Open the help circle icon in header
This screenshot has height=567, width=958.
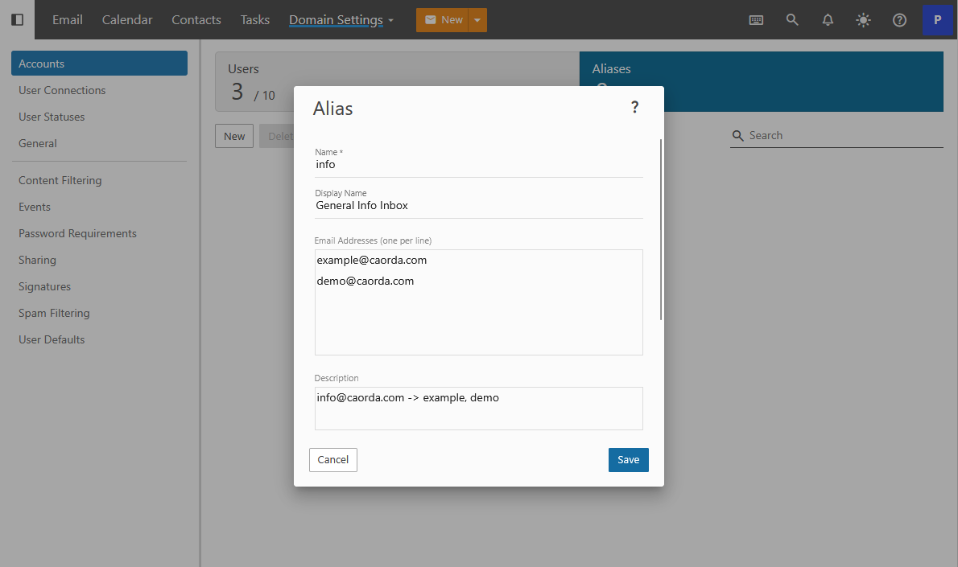pos(900,20)
